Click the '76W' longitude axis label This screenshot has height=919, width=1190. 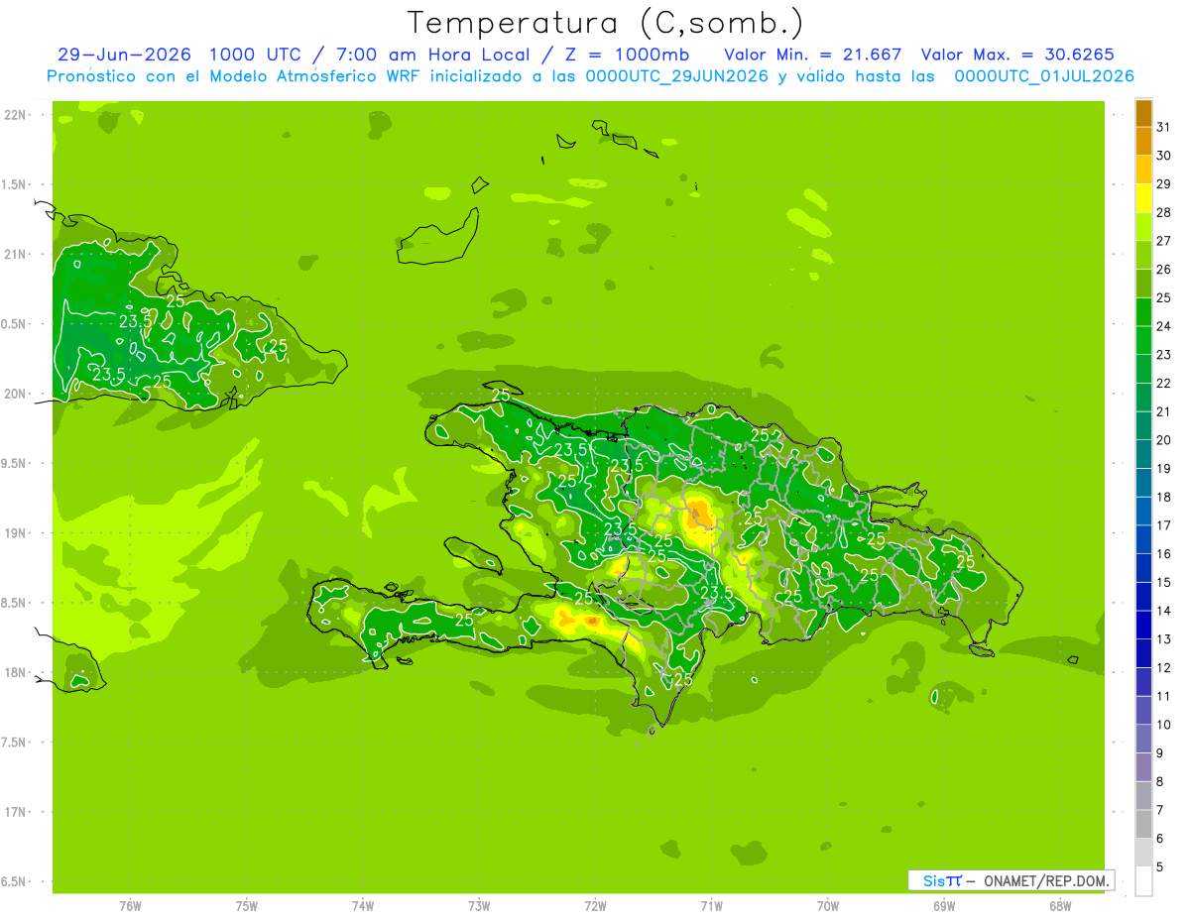click(130, 905)
